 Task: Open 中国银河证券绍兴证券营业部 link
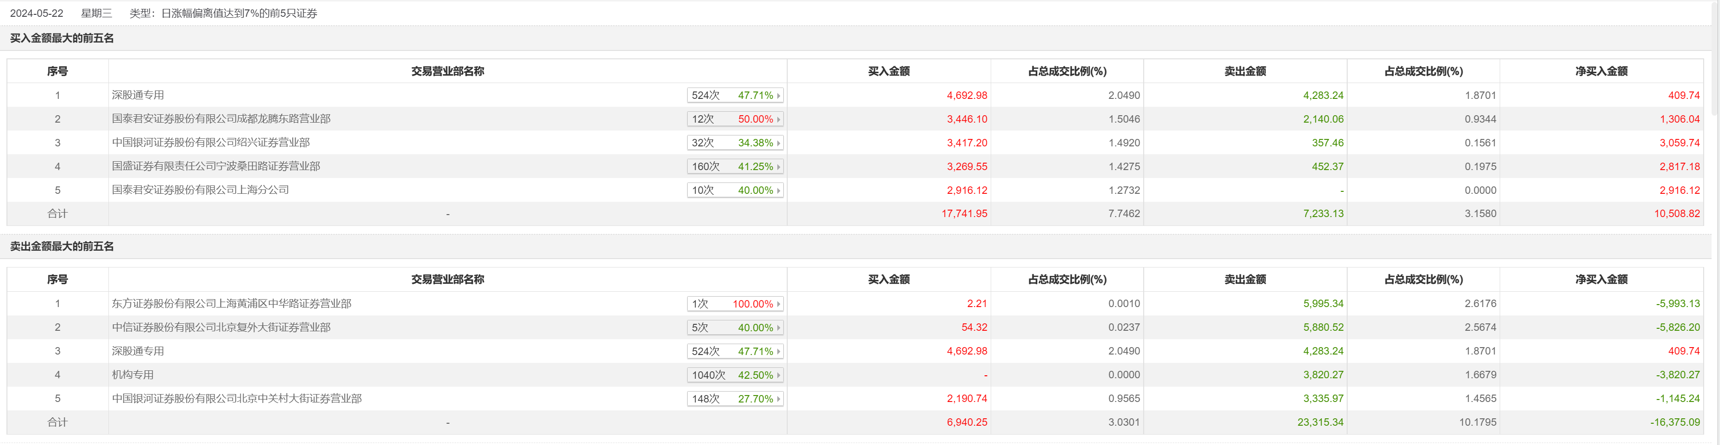click(210, 143)
